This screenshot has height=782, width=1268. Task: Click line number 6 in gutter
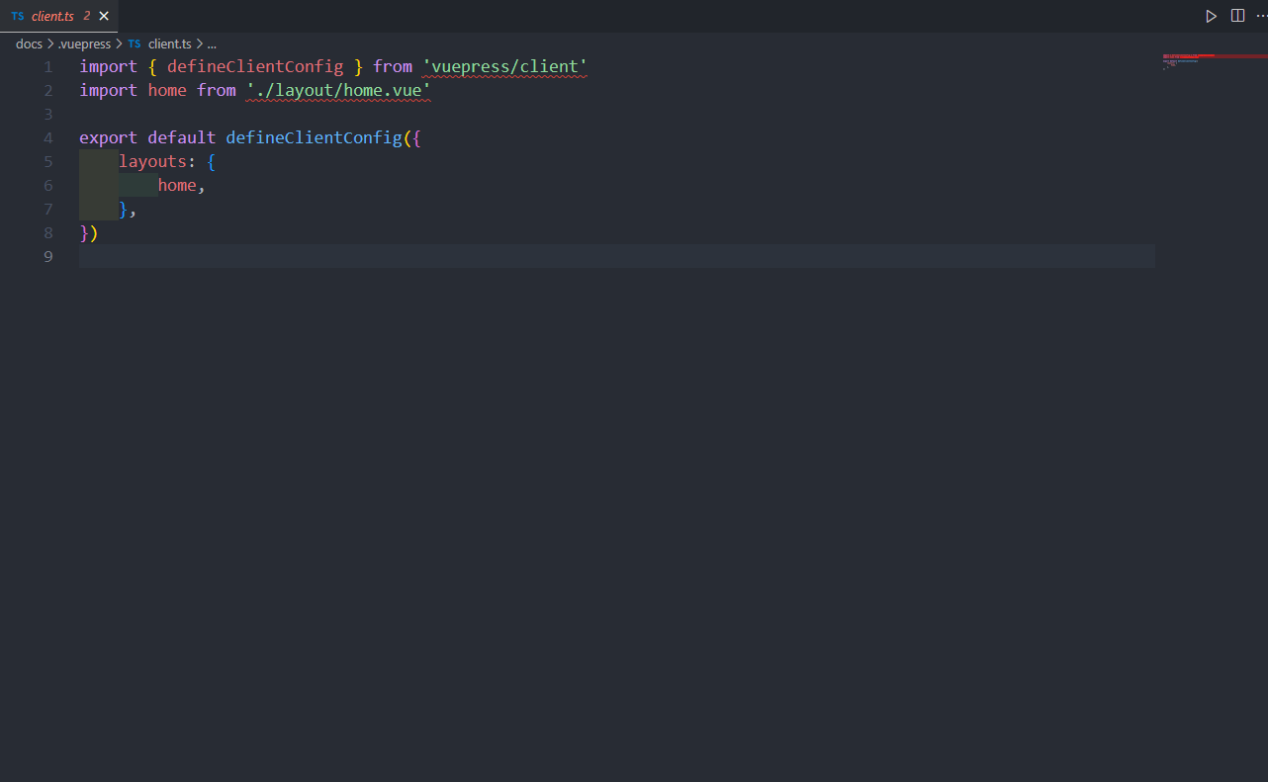pos(48,185)
